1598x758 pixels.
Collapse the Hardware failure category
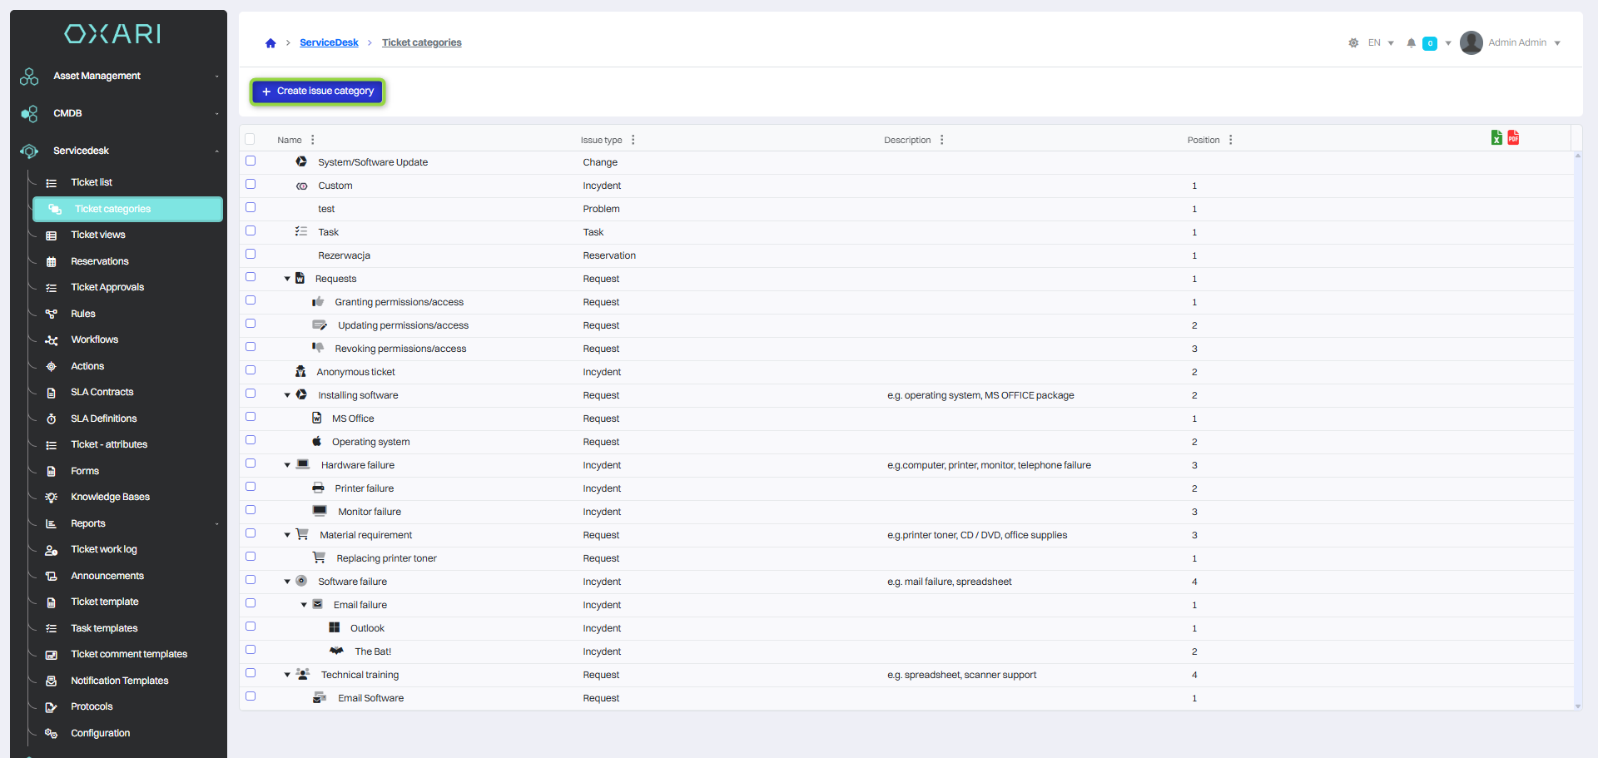click(x=287, y=465)
